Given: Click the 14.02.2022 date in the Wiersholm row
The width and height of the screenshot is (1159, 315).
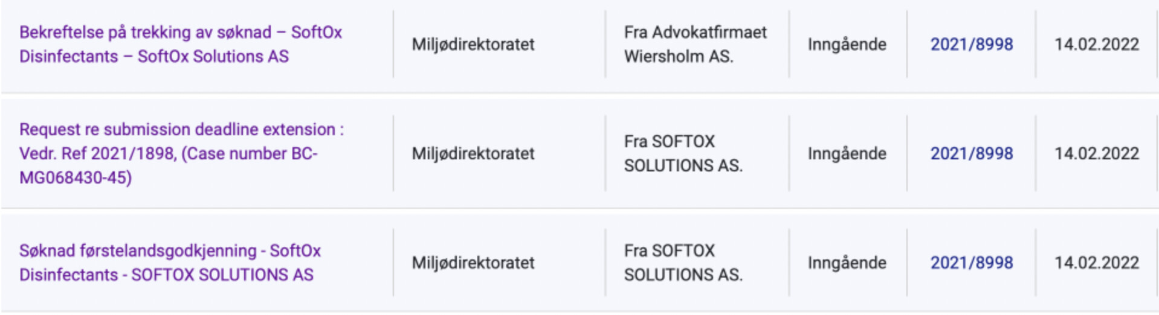Looking at the screenshot, I should point(1096,44).
